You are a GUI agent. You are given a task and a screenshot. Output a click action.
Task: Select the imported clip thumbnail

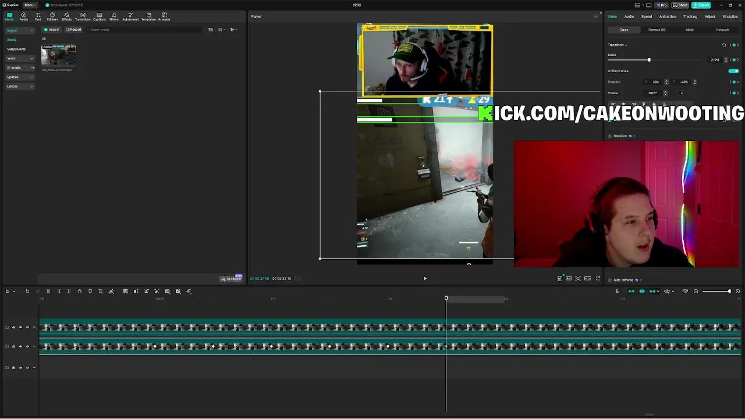(x=58, y=56)
